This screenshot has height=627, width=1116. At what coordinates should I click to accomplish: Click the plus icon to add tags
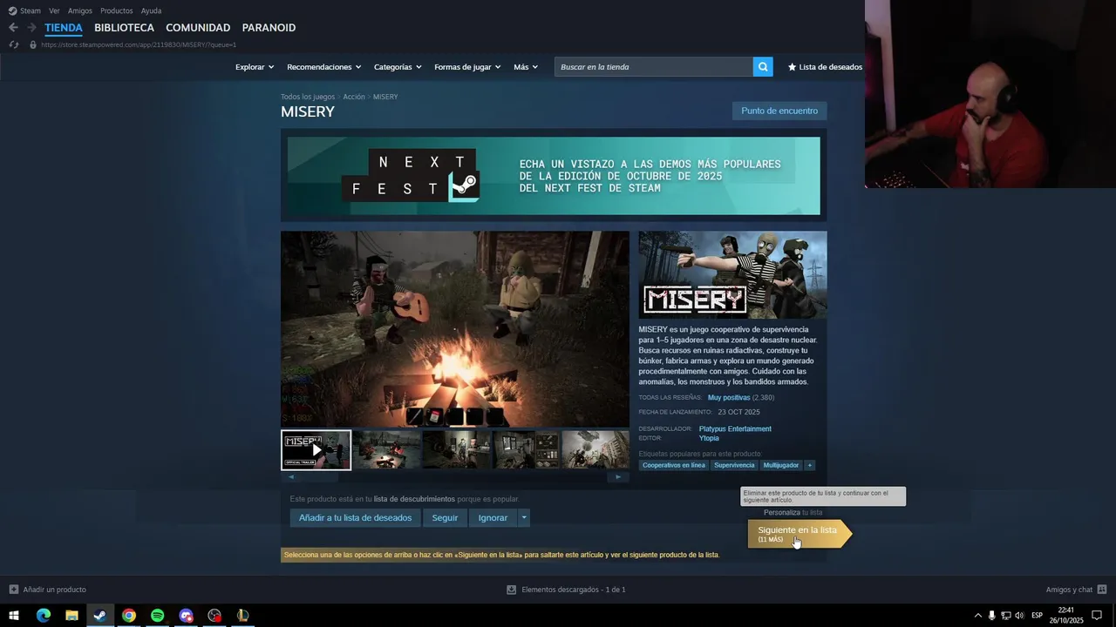(809, 465)
